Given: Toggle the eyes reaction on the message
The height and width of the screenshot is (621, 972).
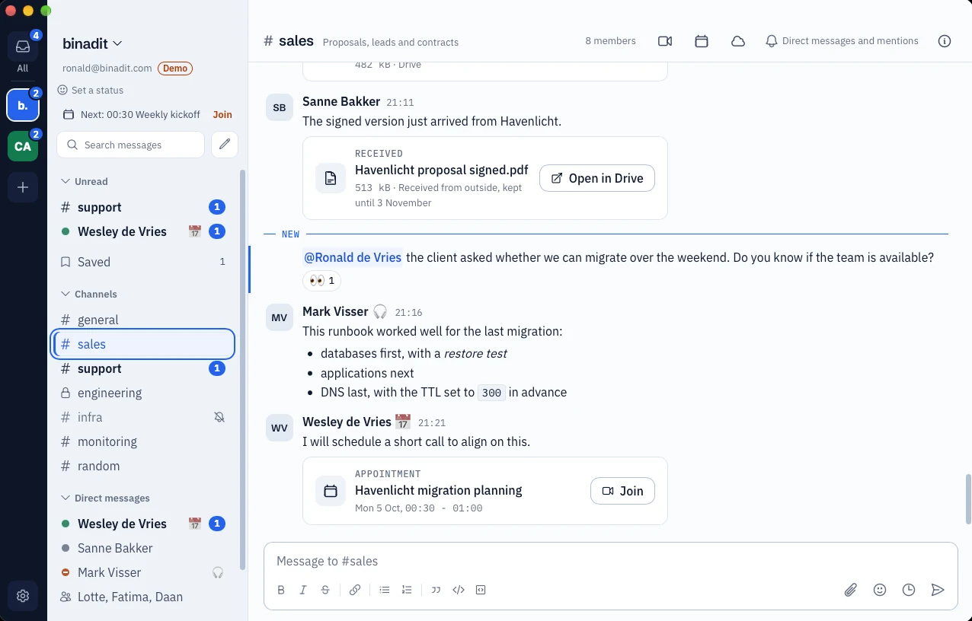Looking at the screenshot, I should (x=322, y=281).
